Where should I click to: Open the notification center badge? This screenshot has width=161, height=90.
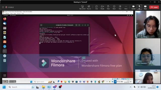point(157,87)
